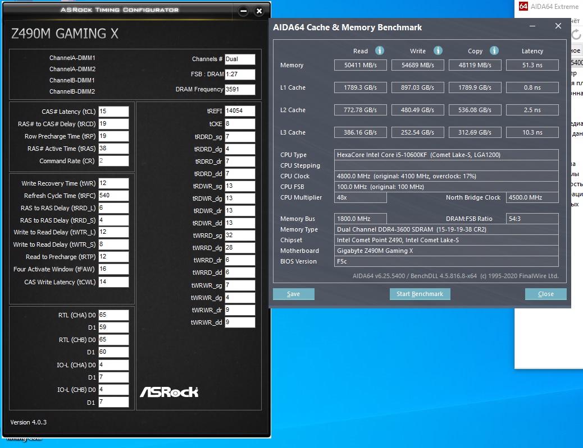This screenshot has width=583, height=448.
Task: Click the RAS# Active Time (tRAS) field
Action: [114, 149]
